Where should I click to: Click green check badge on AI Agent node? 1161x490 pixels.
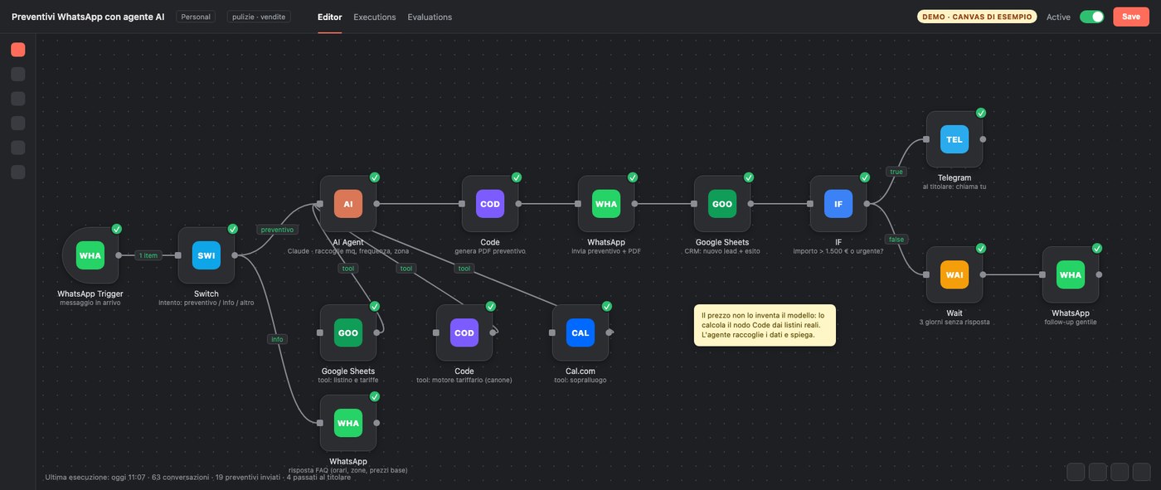pyautogui.click(x=375, y=177)
